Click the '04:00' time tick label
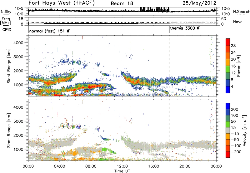The image size is (250, 173). pyautogui.click(x=60, y=166)
